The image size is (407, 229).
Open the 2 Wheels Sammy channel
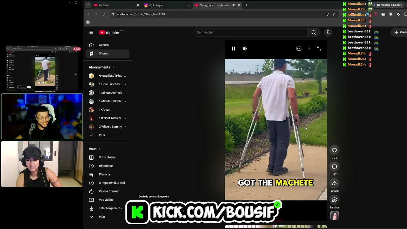pos(108,127)
